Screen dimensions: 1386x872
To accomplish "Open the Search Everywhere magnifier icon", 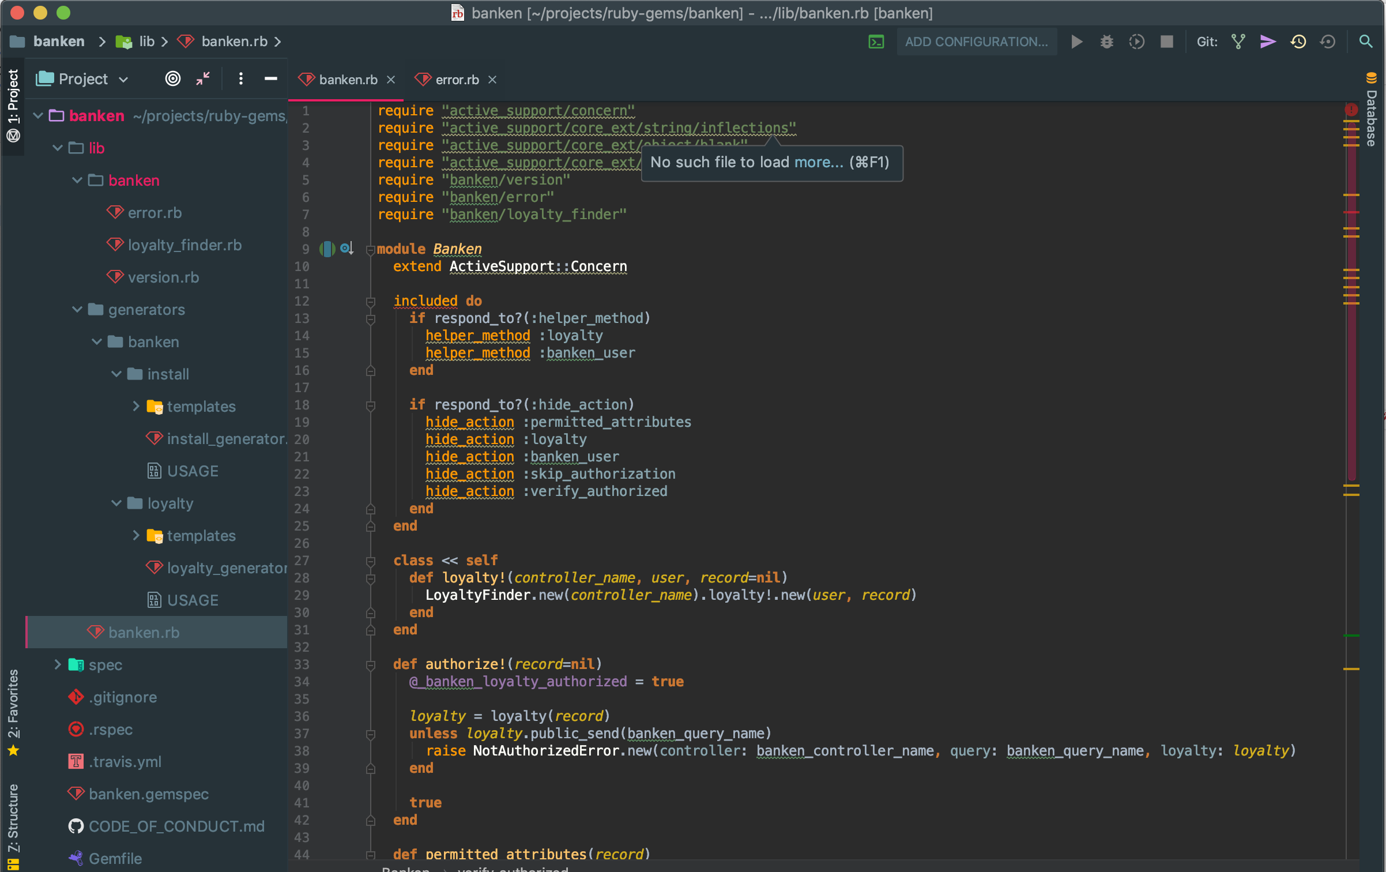I will tap(1365, 42).
